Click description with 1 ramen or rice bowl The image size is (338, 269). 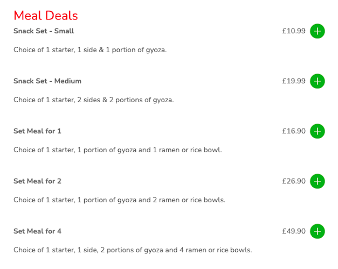(x=118, y=150)
